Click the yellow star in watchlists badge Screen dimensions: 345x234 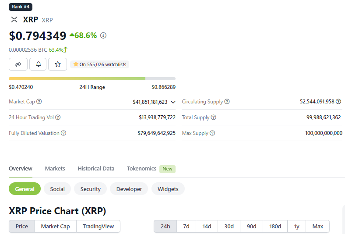coord(76,64)
